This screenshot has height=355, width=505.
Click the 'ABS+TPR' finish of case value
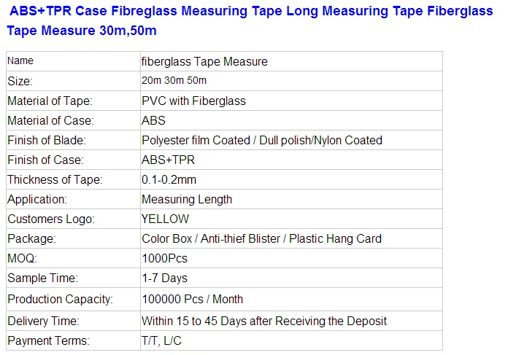click(x=168, y=160)
